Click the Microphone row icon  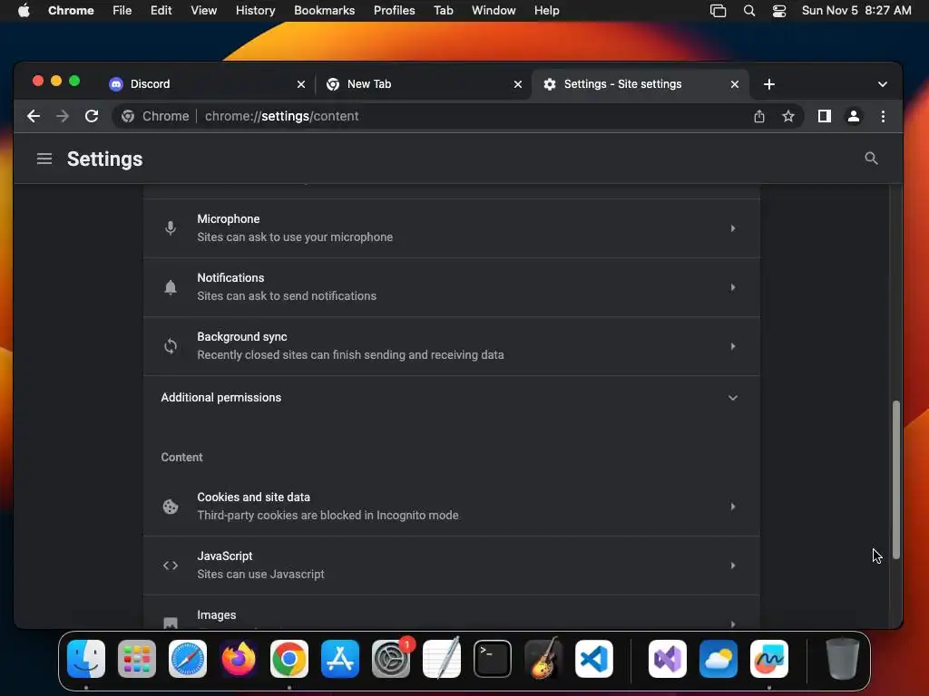point(170,227)
